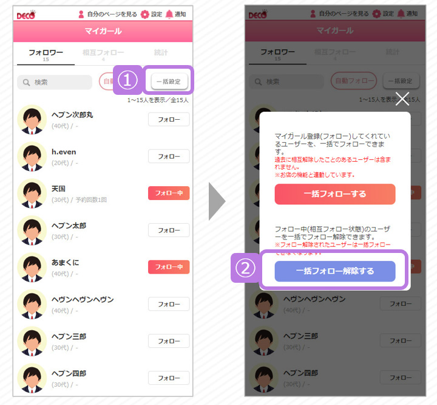Viewport: 437px width, 405px height.
Task: Close the bulk settings popup with X
Action: tap(402, 99)
